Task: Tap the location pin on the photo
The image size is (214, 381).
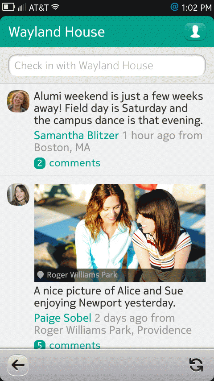Action: [x=40, y=275]
